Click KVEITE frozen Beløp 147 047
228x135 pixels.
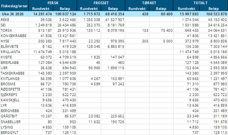[118, 57]
